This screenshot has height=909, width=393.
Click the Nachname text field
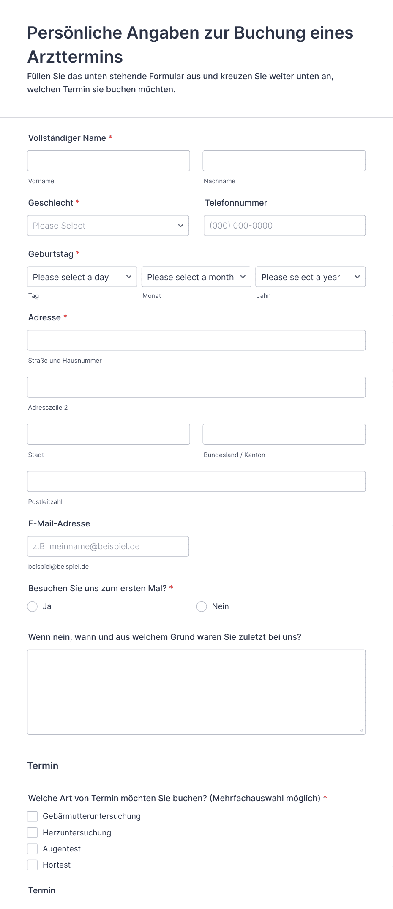[x=284, y=161]
